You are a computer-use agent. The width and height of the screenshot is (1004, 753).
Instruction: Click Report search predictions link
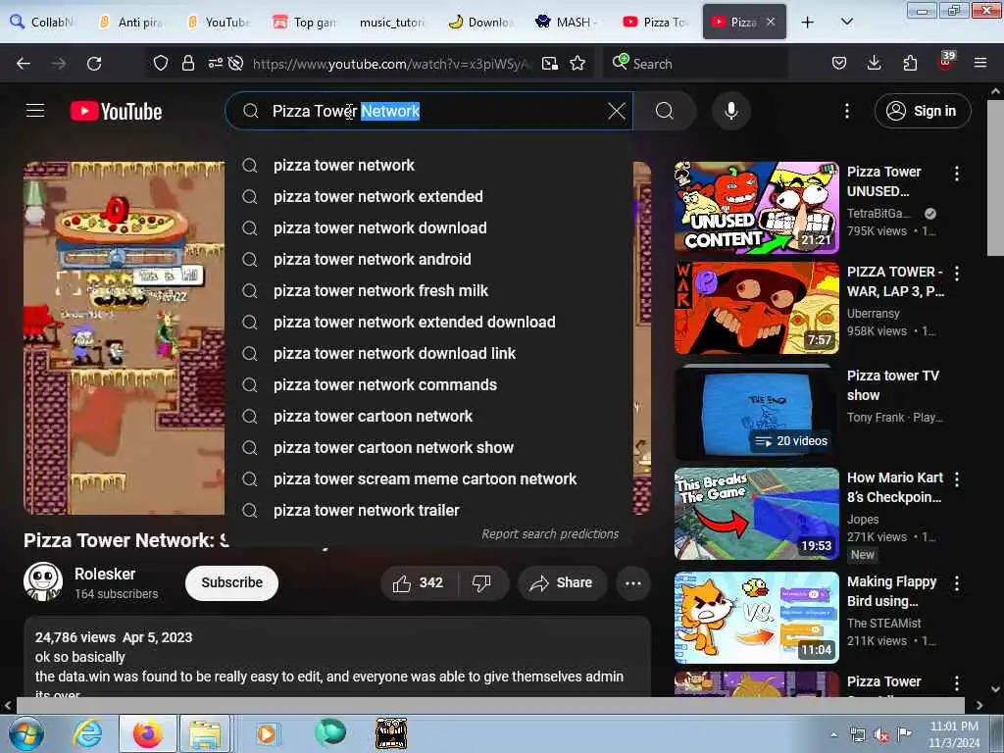pyautogui.click(x=550, y=533)
